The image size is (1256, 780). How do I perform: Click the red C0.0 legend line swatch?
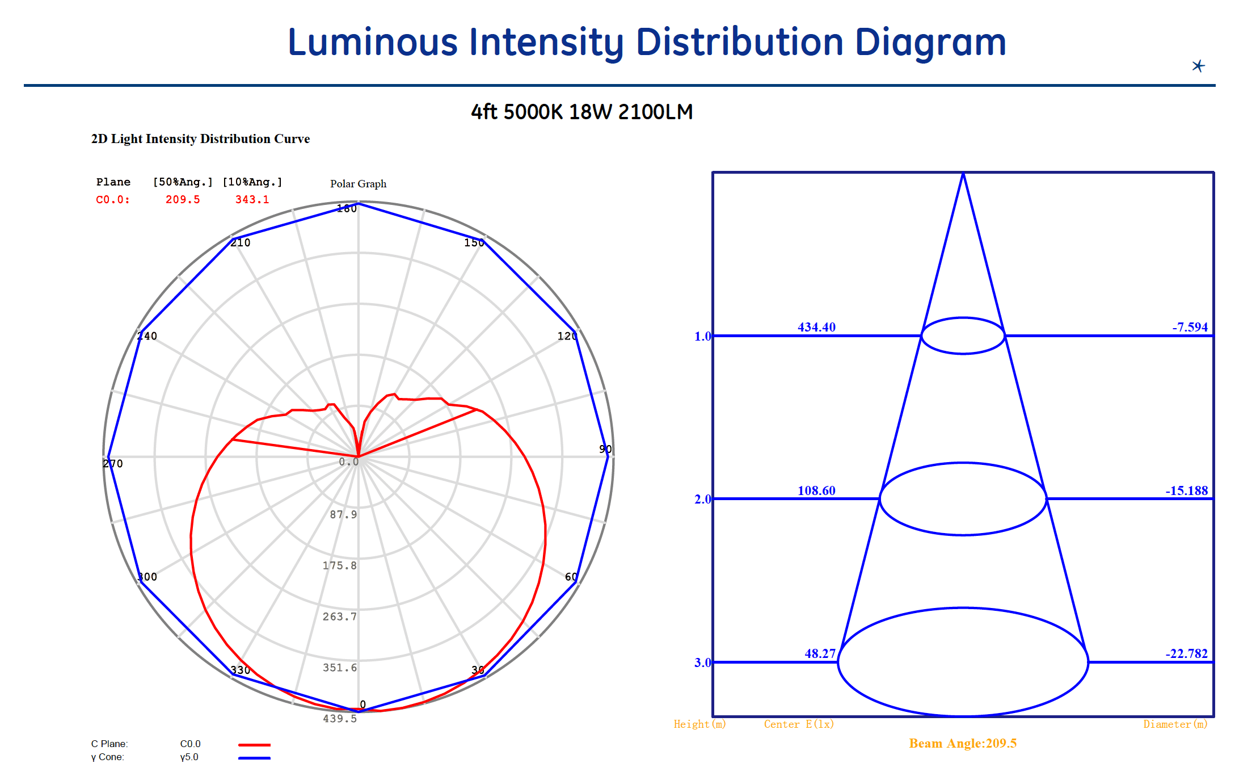[254, 744]
